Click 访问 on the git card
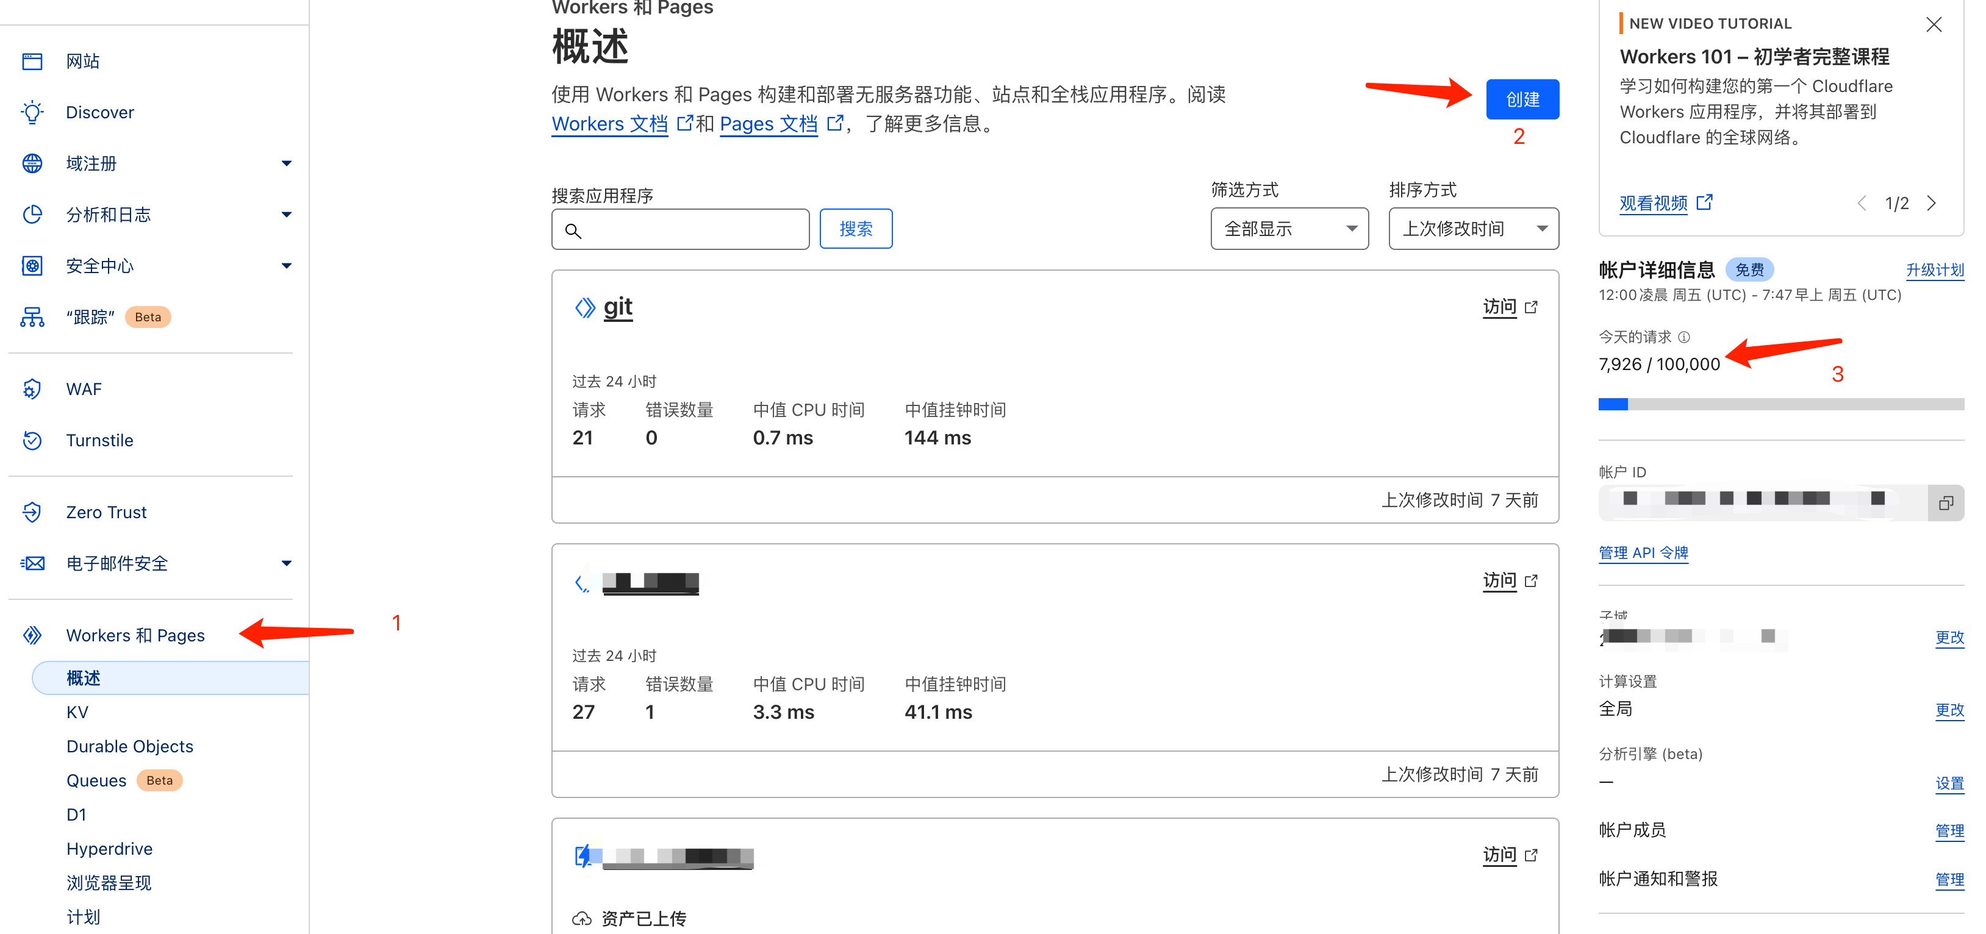This screenshot has height=934, width=1986. (1499, 307)
